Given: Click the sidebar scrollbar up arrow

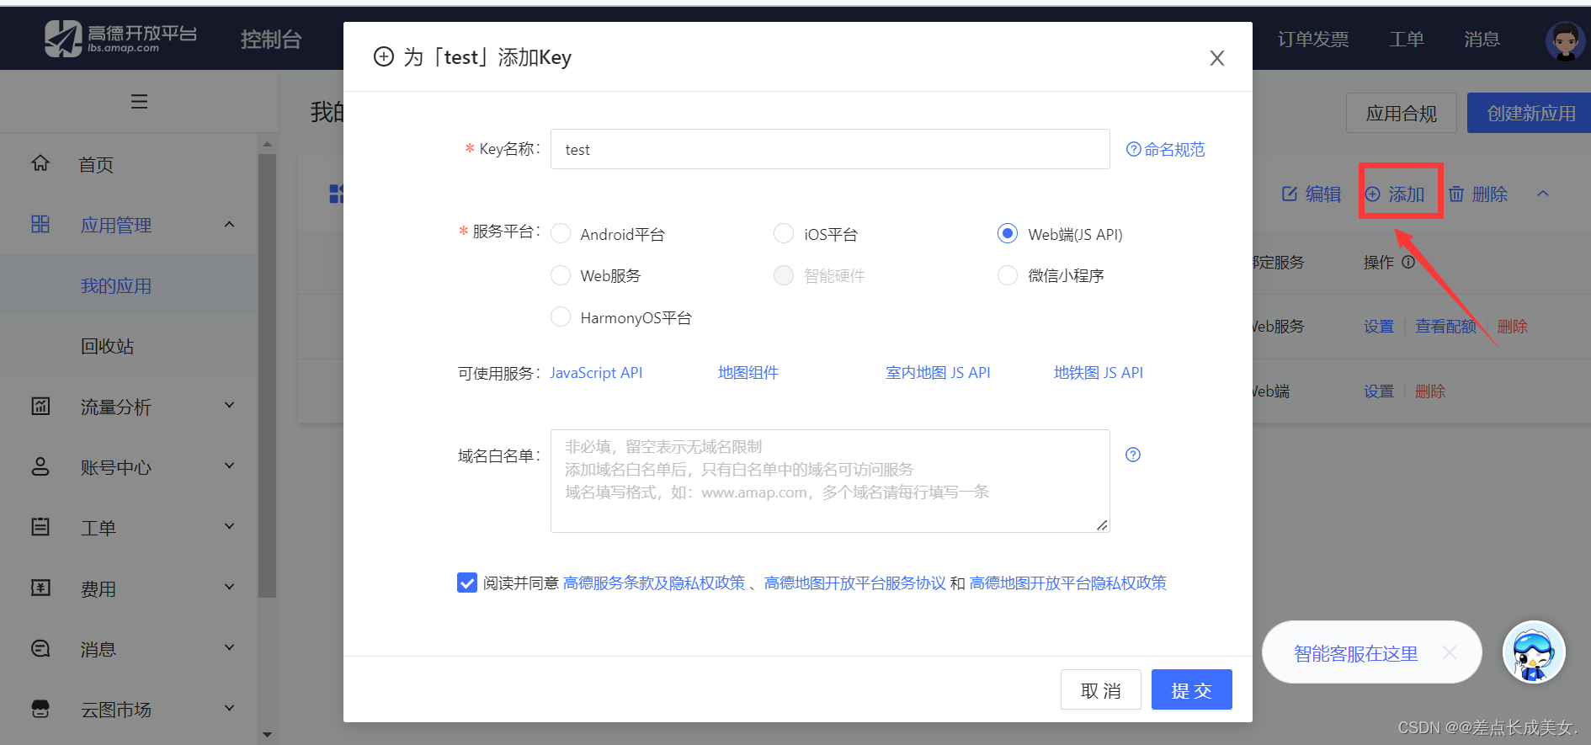Looking at the screenshot, I should click(x=267, y=144).
